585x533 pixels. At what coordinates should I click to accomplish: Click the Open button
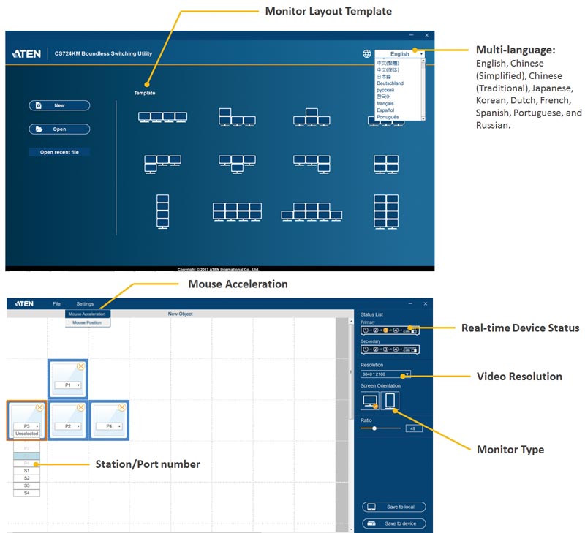(59, 129)
